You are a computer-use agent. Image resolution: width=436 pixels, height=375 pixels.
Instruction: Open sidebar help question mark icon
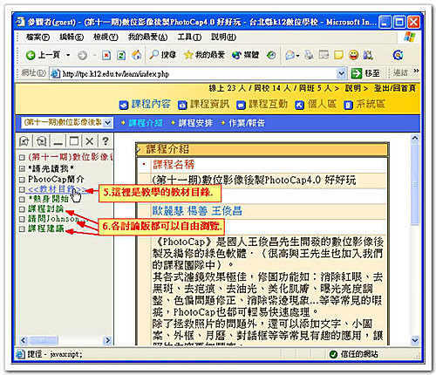tap(106, 141)
